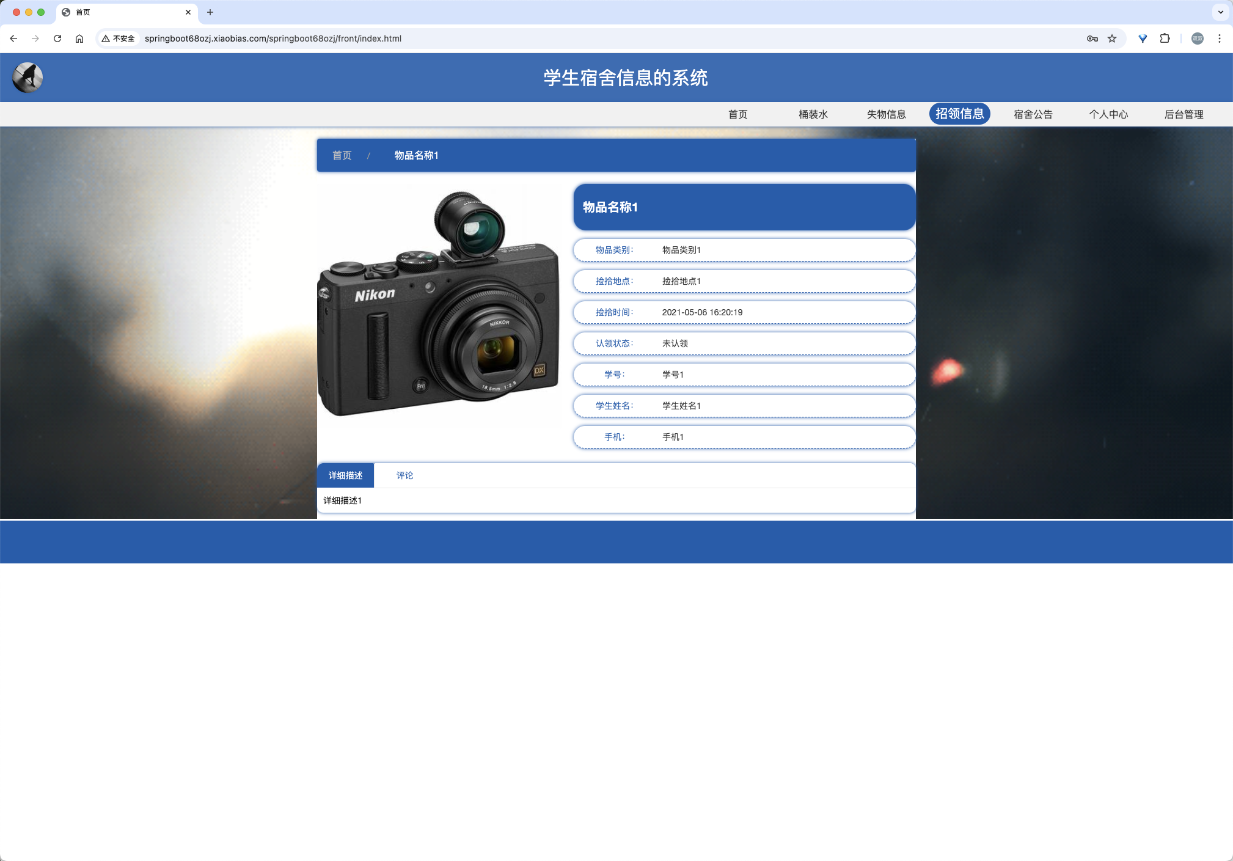
Task: Click the address bar URL field
Action: [x=611, y=38]
